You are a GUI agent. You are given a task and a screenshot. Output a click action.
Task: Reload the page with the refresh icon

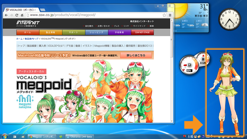tap(17, 15)
